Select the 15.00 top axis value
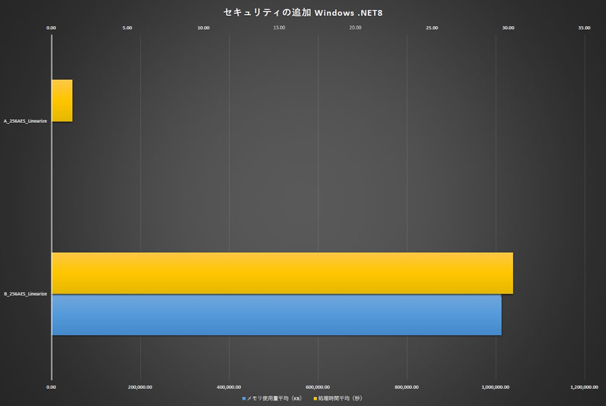The image size is (606, 406). (279, 28)
